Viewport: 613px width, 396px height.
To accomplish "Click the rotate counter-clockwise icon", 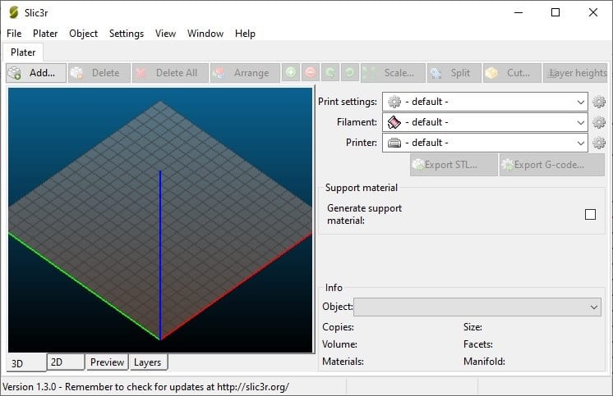I will point(330,73).
